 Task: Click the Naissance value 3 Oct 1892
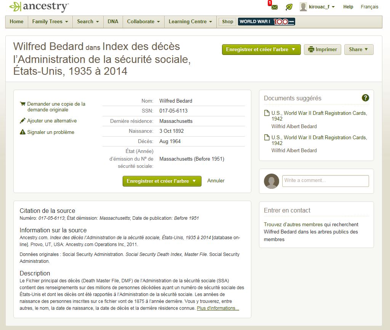[171, 131]
